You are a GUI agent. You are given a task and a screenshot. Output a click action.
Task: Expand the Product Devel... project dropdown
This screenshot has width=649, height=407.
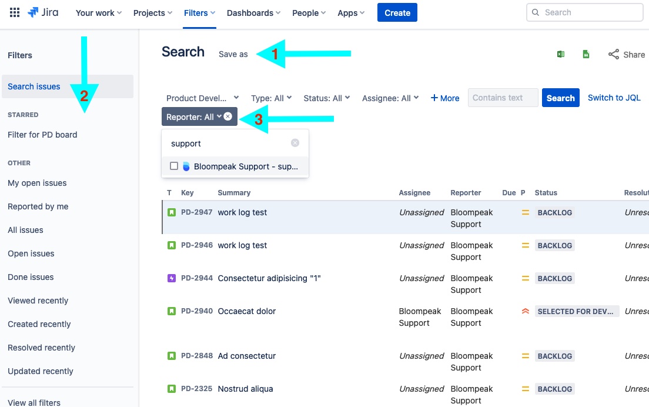coord(202,98)
